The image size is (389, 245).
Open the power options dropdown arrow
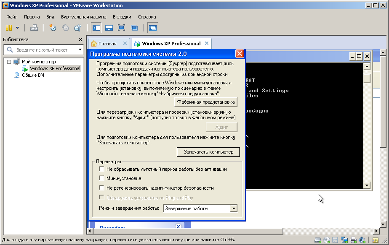click(17, 28)
